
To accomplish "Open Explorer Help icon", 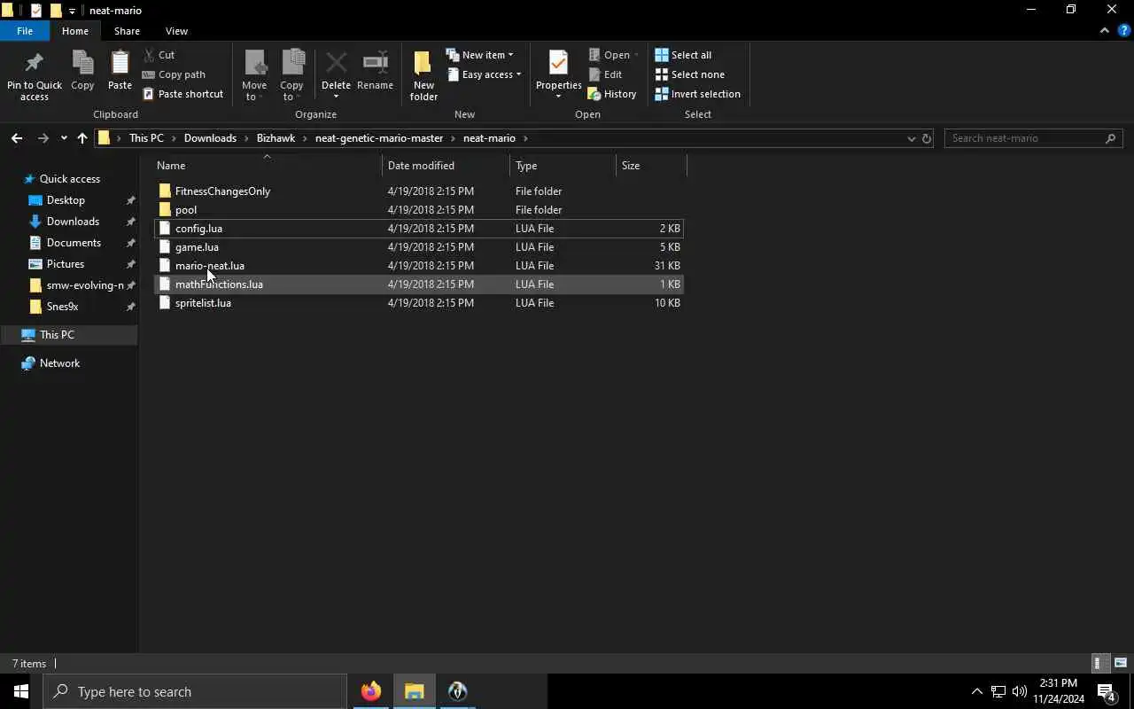I will (x=1123, y=30).
